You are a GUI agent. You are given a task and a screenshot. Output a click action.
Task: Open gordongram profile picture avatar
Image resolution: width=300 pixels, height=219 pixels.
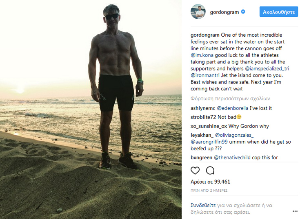[198, 12]
